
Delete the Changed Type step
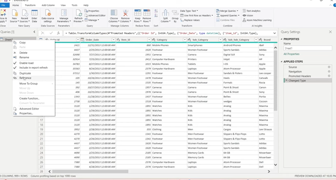tap(286, 80)
